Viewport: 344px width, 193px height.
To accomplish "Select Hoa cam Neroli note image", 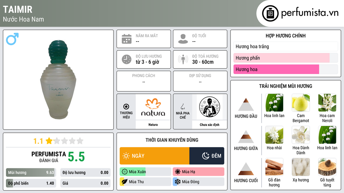I will point(327,103).
